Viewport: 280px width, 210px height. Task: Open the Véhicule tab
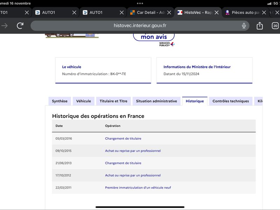[83, 101]
